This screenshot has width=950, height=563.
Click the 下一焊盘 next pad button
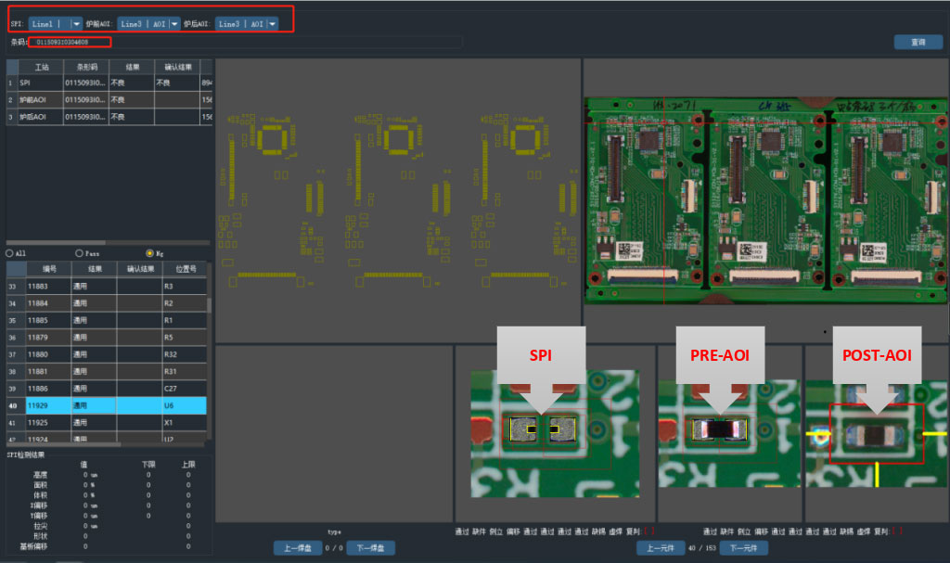pos(370,548)
